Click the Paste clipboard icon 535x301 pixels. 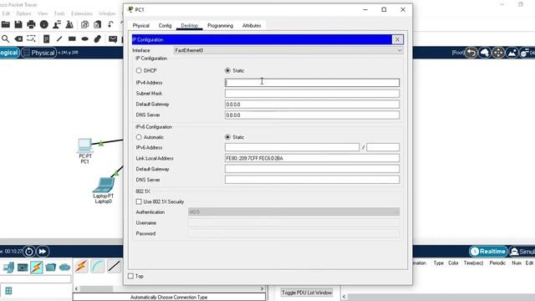tap(98, 24)
